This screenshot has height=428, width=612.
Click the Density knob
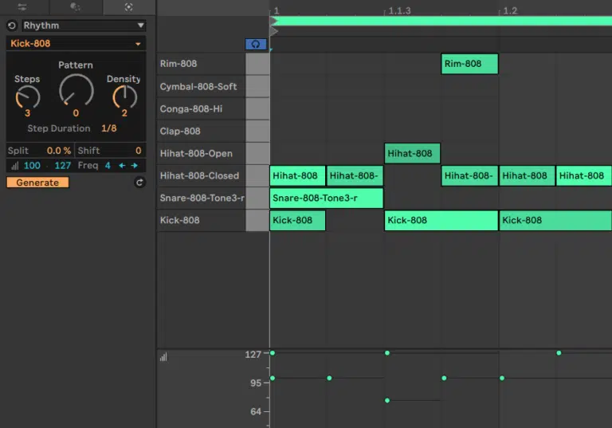point(124,97)
